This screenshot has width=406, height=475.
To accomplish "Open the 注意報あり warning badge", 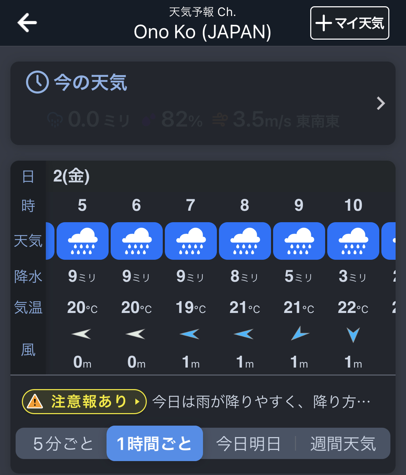I will click(84, 402).
